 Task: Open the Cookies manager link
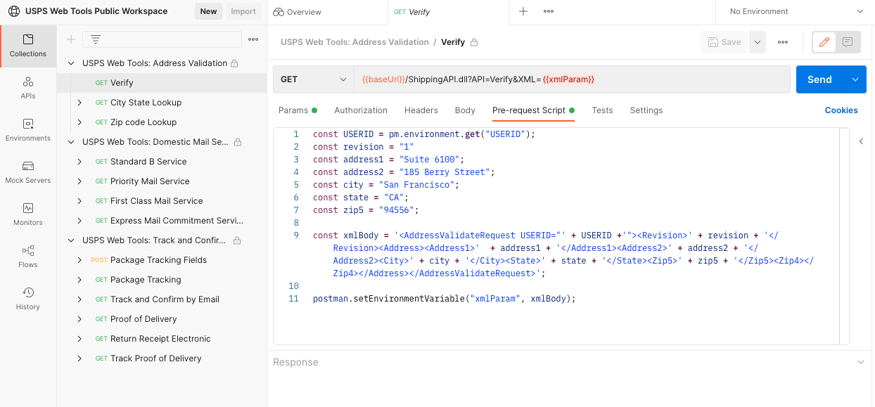(842, 110)
